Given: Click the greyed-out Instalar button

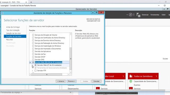Looking at the screenshot, I should (x=86, y=81).
